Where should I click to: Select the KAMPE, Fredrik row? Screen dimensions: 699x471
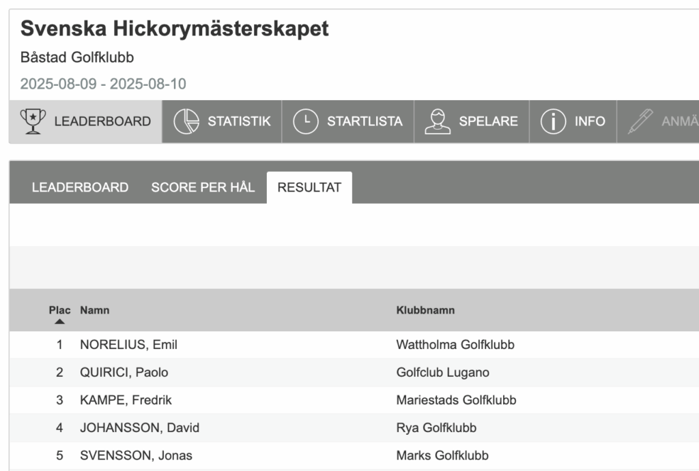(354, 400)
